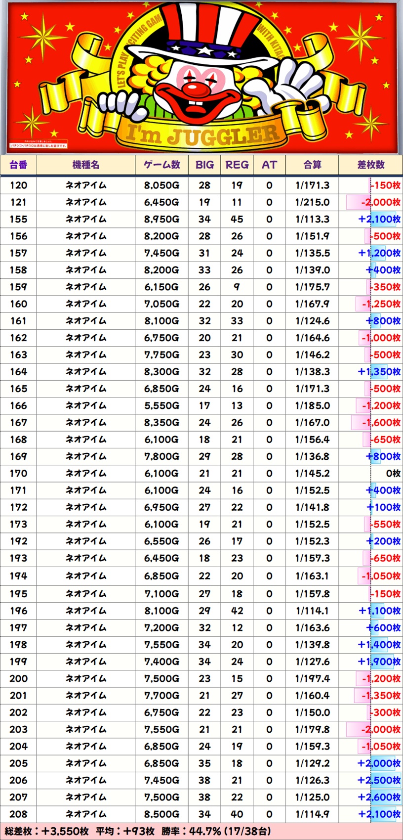Click the 台番 column header
This screenshot has height=840, width=403.
[x=18, y=165]
